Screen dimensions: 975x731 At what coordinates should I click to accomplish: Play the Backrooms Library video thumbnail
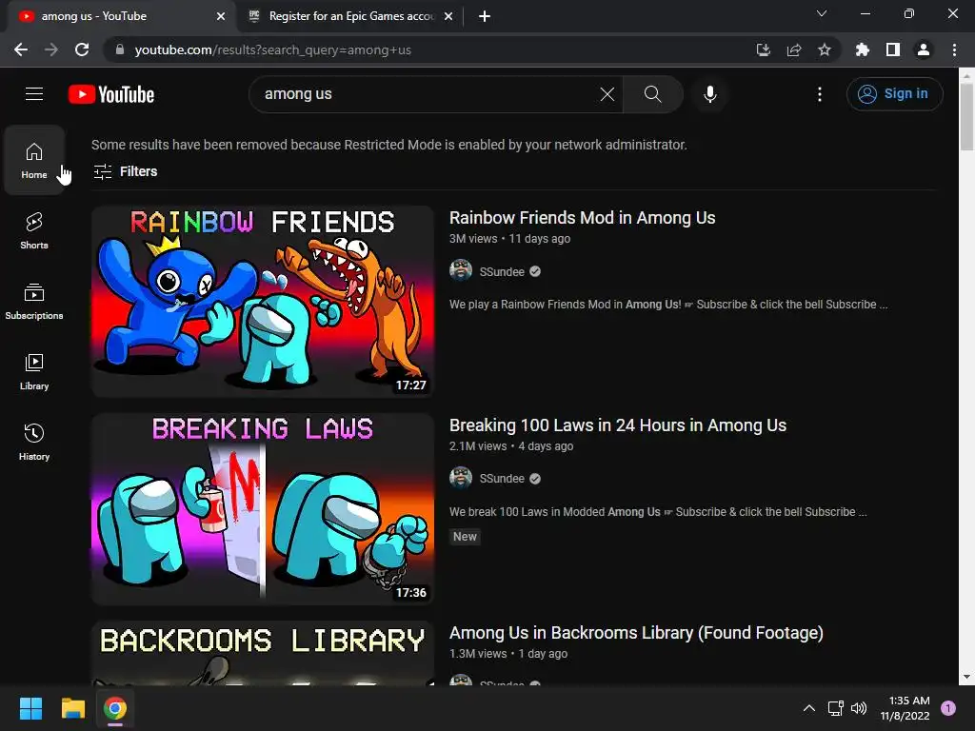pos(263,653)
